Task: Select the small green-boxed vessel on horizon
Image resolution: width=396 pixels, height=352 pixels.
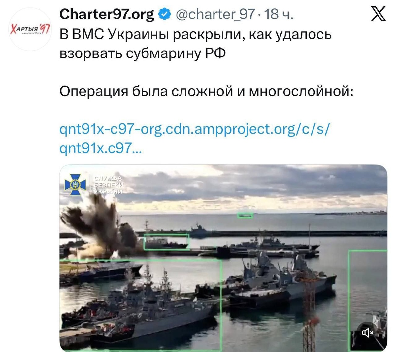Action: [x=245, y=215]
